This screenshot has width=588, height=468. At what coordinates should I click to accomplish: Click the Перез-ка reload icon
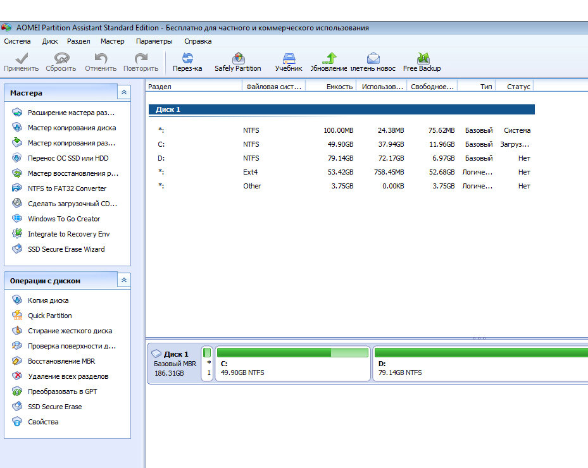(187, 58)
